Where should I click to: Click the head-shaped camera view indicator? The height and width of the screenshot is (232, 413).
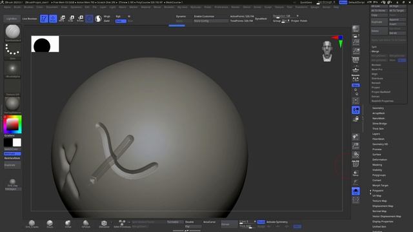327,52
